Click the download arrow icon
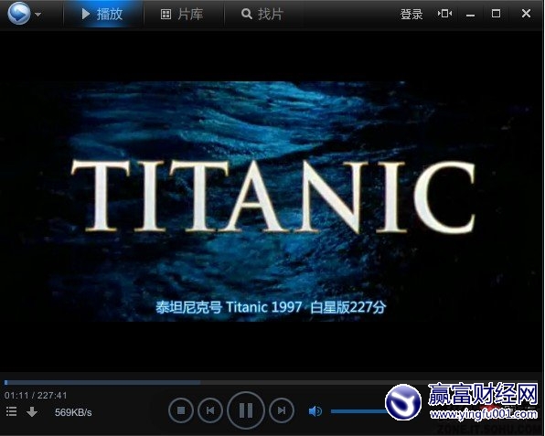The width and height of the screenshot is (545, 436). click(x=32, y=412)
